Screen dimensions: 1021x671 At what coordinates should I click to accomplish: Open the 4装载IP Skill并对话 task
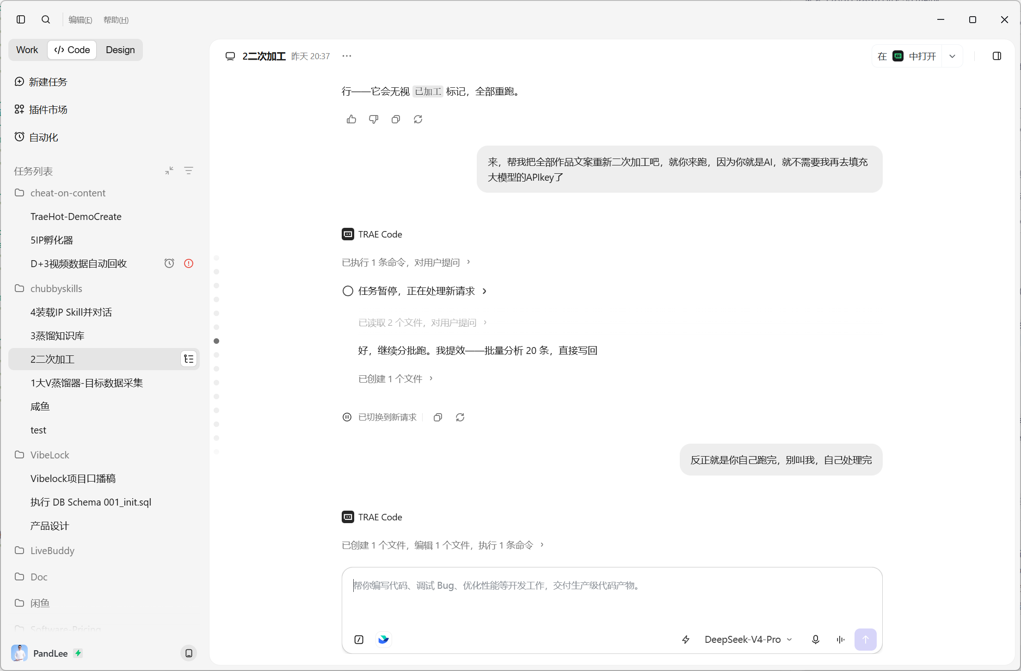tap(104, 312)
